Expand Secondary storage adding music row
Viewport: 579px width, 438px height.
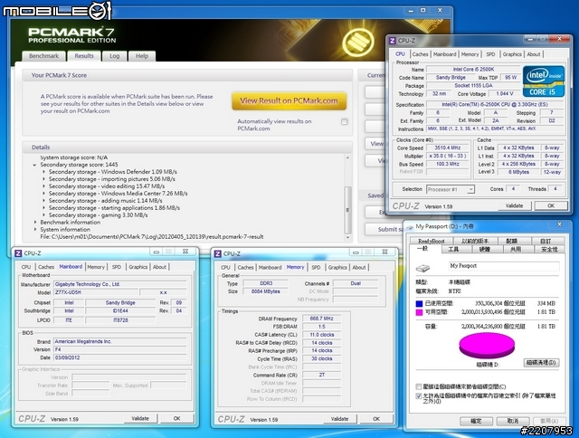point(43,201)
